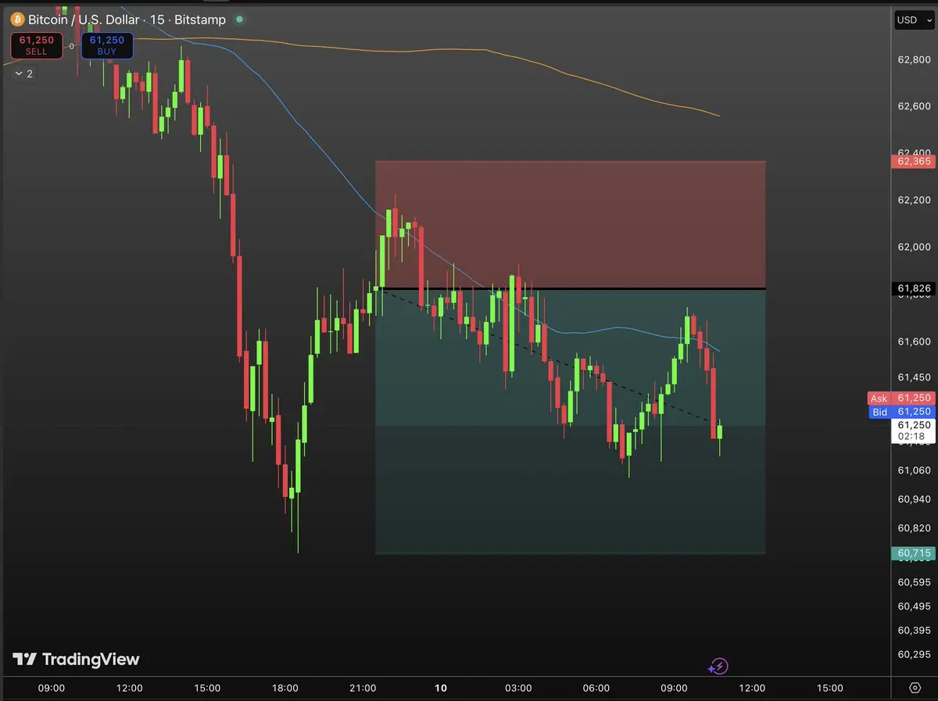Click the 61,250 SELL button
Image resolution: width=938 pixels, height=701 pixels.
click(x=36, y=45)
